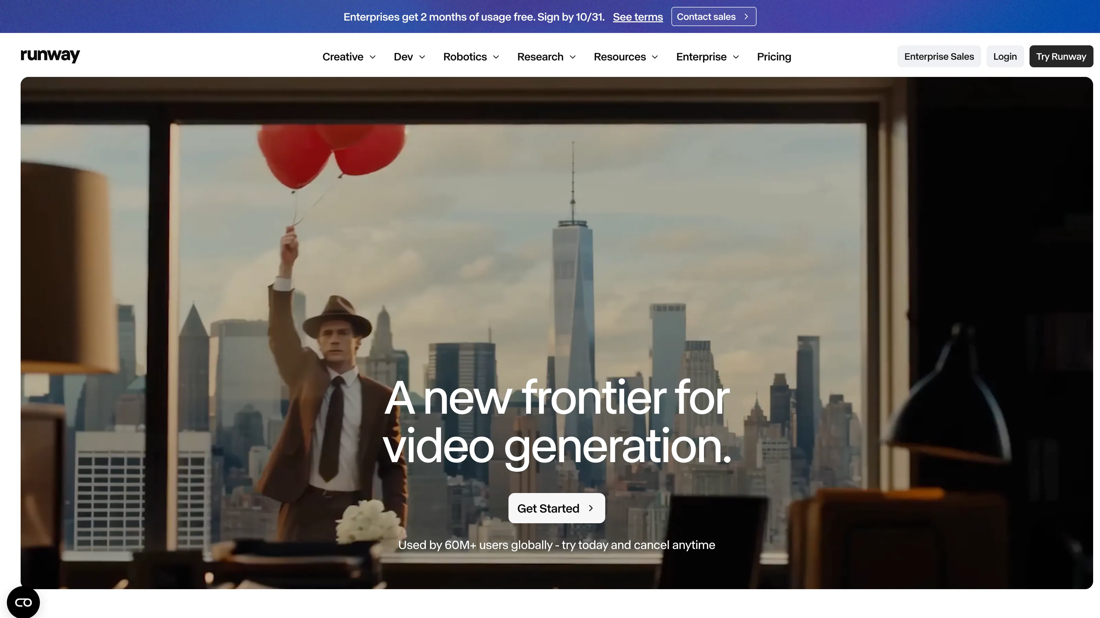Expand the Resources chevron

pos(655,57)
